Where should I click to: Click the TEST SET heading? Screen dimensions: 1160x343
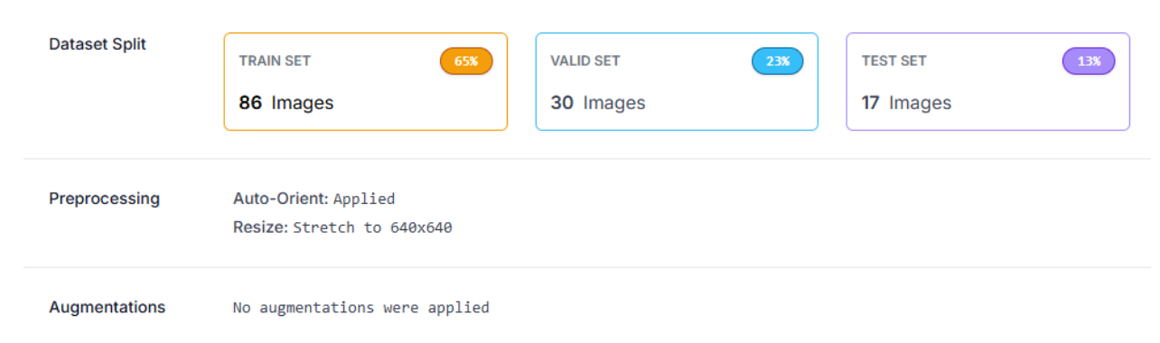[894, 61]
